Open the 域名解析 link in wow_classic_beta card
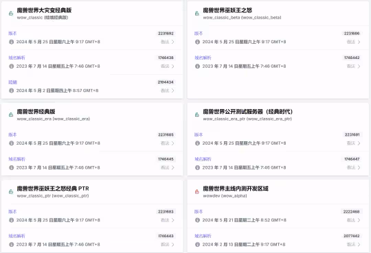 pos(203,58)
